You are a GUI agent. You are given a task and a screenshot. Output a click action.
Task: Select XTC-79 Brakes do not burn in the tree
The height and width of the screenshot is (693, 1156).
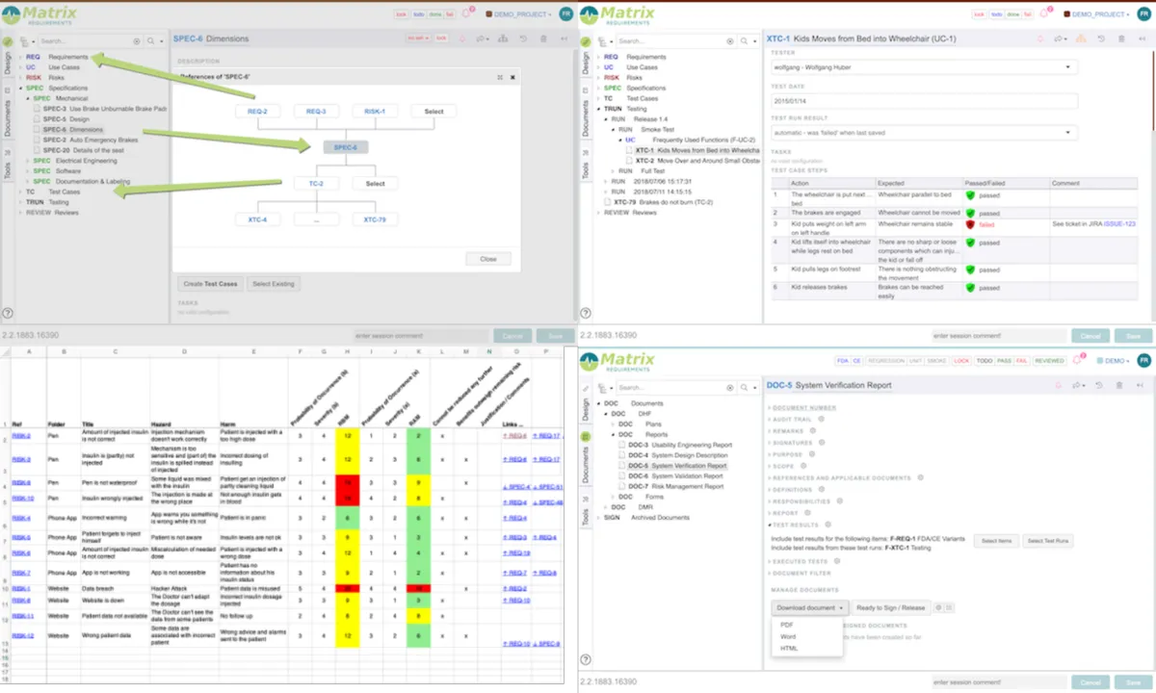665,202
